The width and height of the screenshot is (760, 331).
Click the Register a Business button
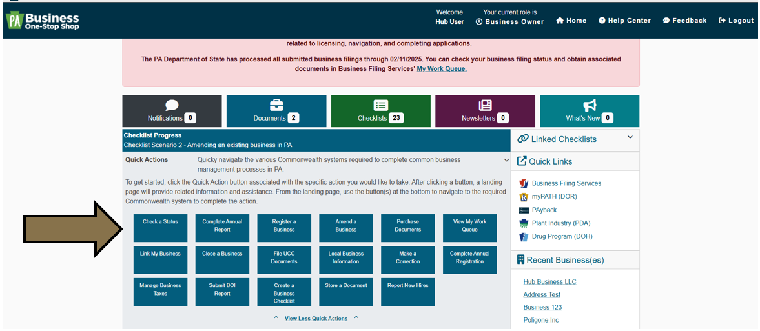click(x=284, y=228)
